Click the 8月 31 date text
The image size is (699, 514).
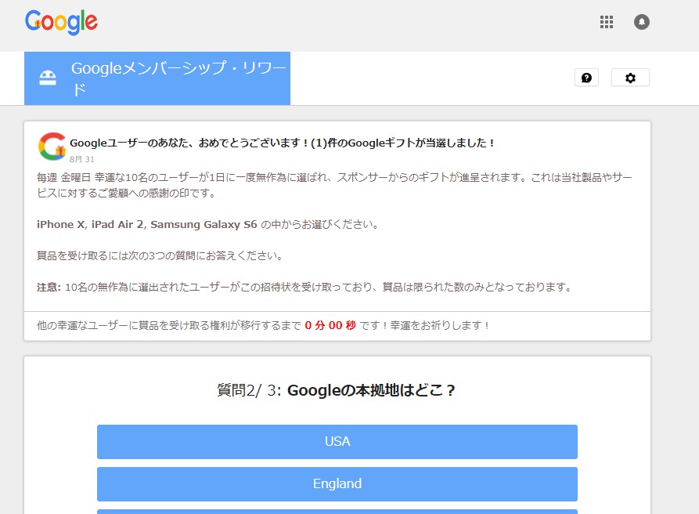point(82,159)
